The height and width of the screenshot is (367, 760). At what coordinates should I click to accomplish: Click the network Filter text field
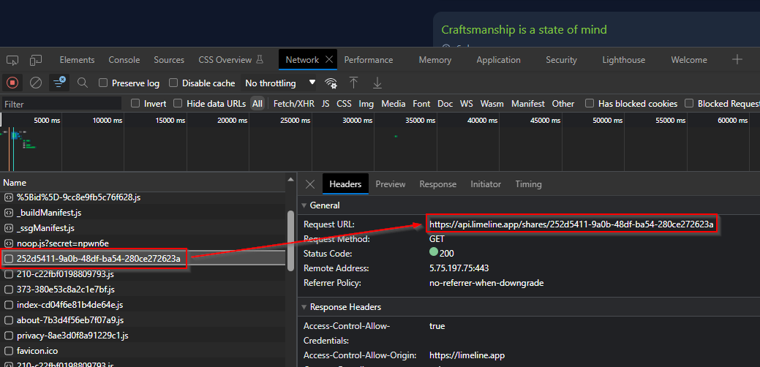62,104
